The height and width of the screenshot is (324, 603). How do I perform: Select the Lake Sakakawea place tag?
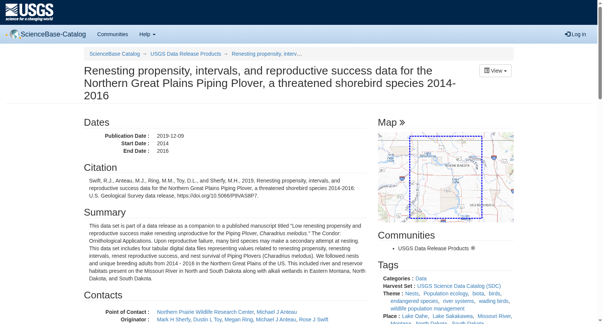tap(453, 316)
